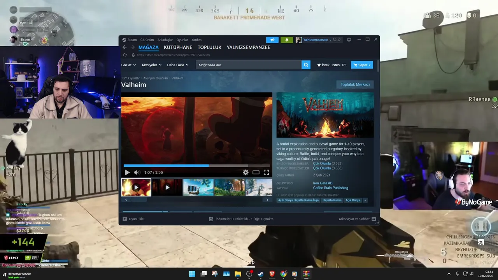The height and width of the screenshot is (280, 498).
Task: Select the Açık Dünya tag
Action: [353, 200]
